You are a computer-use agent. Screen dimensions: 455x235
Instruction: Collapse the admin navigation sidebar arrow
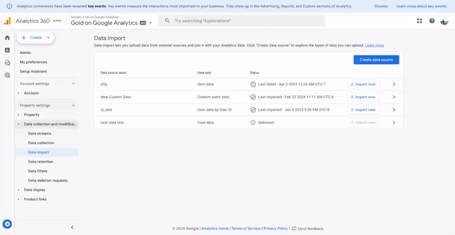coord(72,228)
